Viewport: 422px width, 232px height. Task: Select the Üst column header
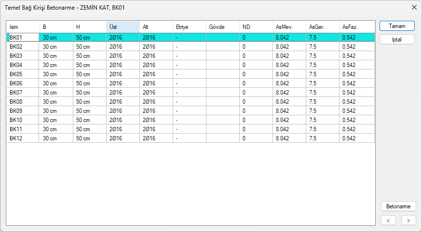pyautogui.click(x=123, y=27)
